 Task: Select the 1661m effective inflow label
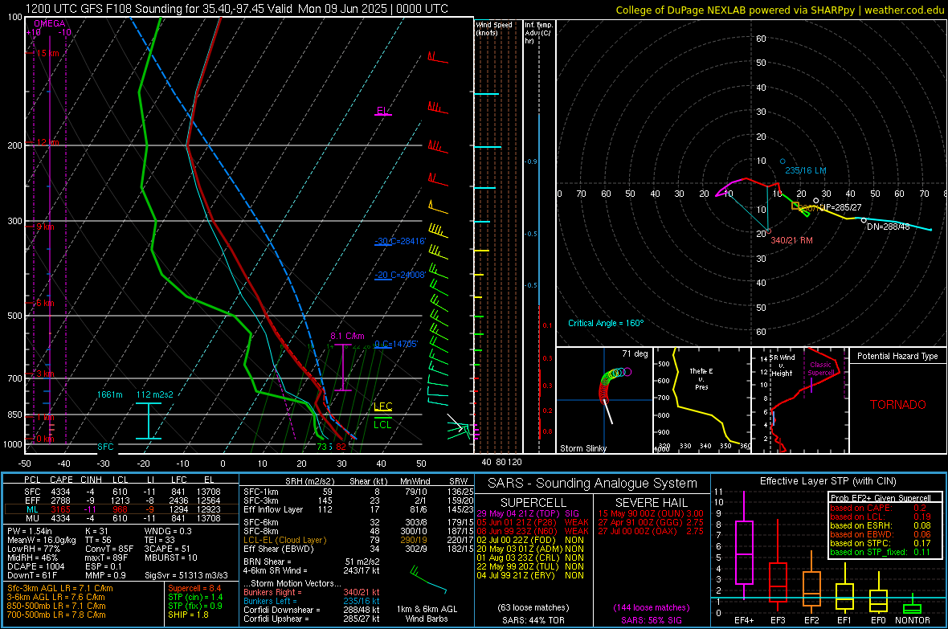110,394
